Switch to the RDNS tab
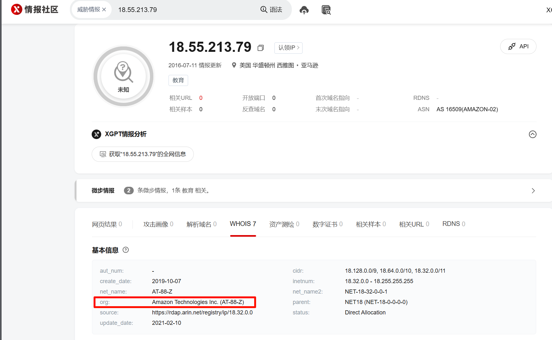This screenshot has width=552, height=340. (454, 224)
